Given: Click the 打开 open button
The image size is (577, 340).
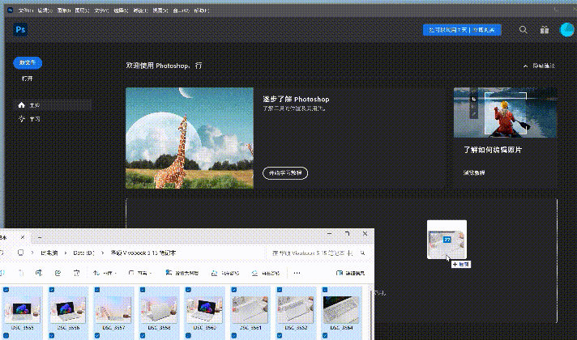Looking at the screenshot, I should (x=28, y=79).
